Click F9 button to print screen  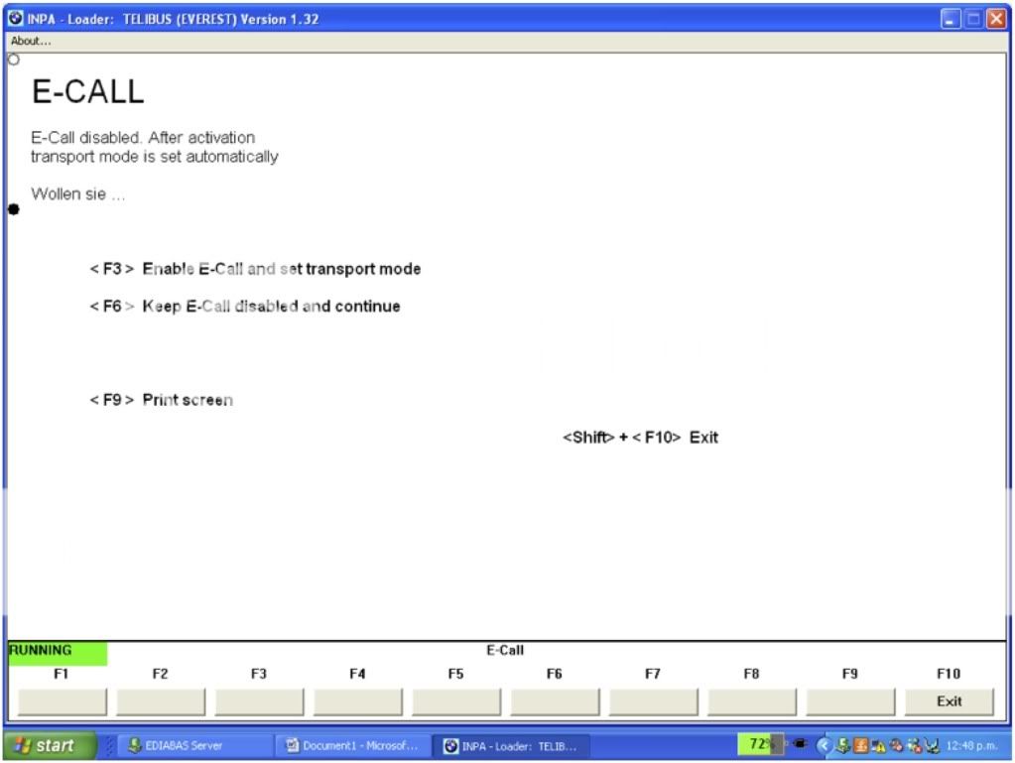click(849, 701)
